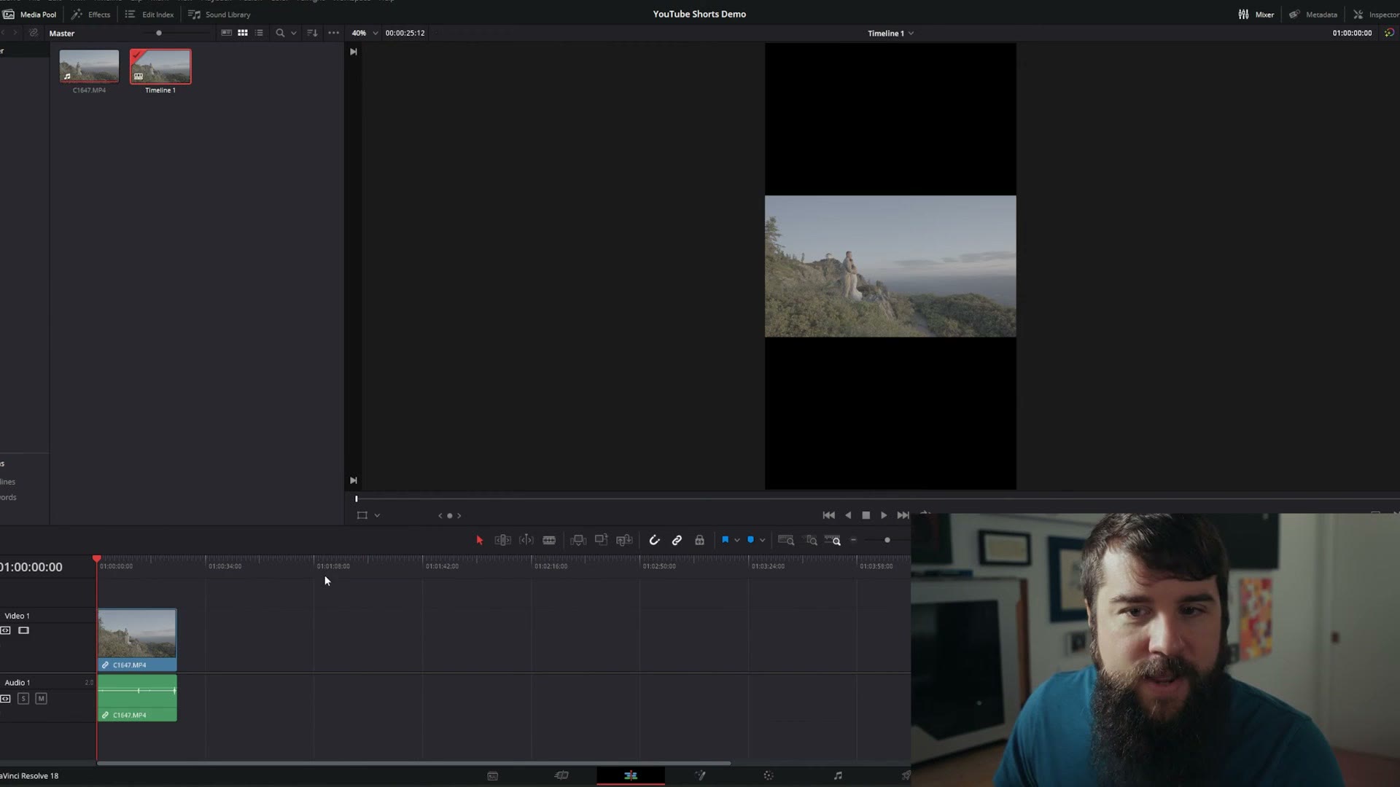The image size is (1400, 787).
Task: Mute the Audio 1 track
Action: coord(41,699)
